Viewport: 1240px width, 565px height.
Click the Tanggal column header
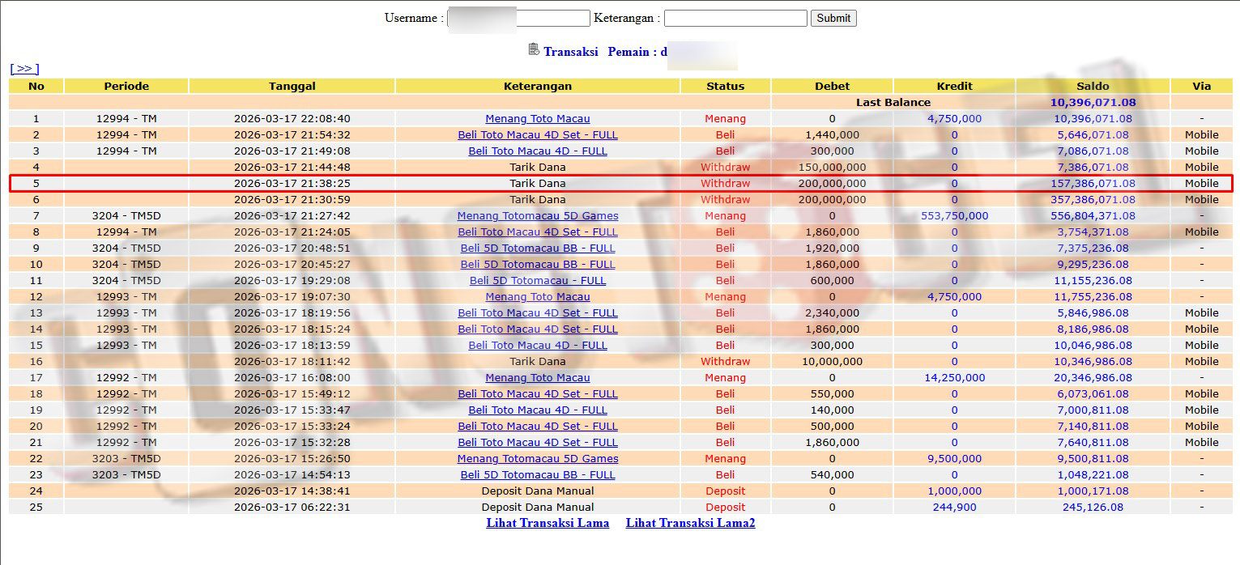pyautogui.click(x=292, y=86)
